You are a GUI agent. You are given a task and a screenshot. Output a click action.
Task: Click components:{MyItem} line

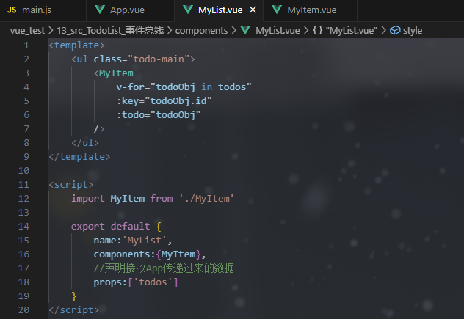pos(150,254)
